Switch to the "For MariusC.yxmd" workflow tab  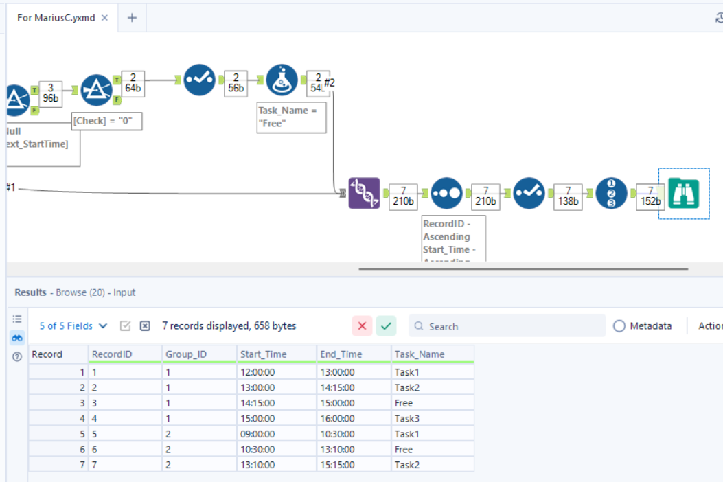click(x=55, y=18)
